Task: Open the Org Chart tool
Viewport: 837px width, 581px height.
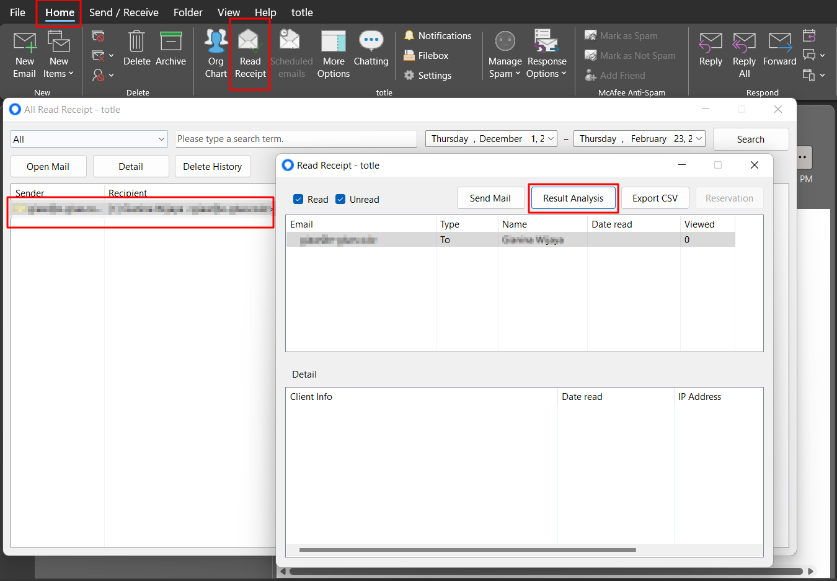Action: tap(216, 55)
